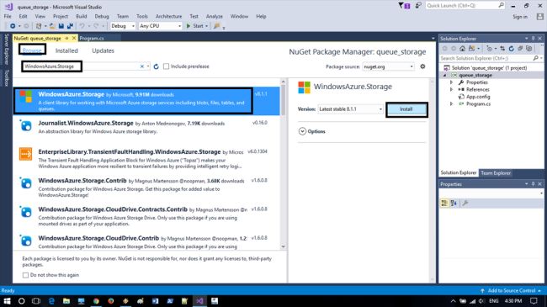Expand the References node in Solution Explorer
The width and height of the screenshot is (547, 307).
pyautogui.click(x=451, y=90)
